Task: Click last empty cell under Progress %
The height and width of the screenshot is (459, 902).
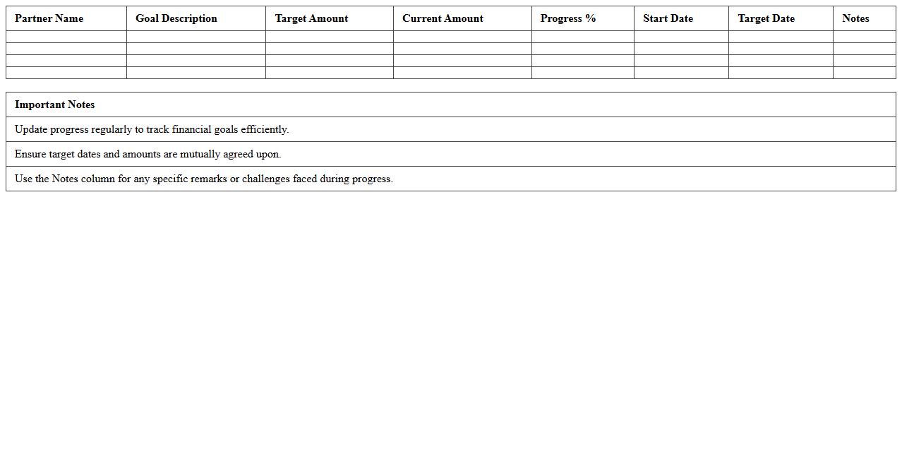Action: [x=582, y=73]
